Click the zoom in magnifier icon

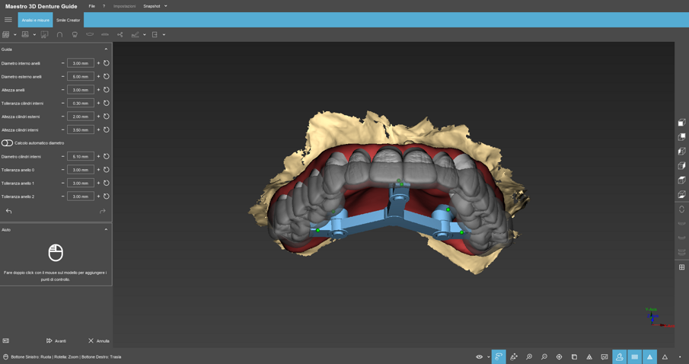pyautogui.click(x=529, y=356)
